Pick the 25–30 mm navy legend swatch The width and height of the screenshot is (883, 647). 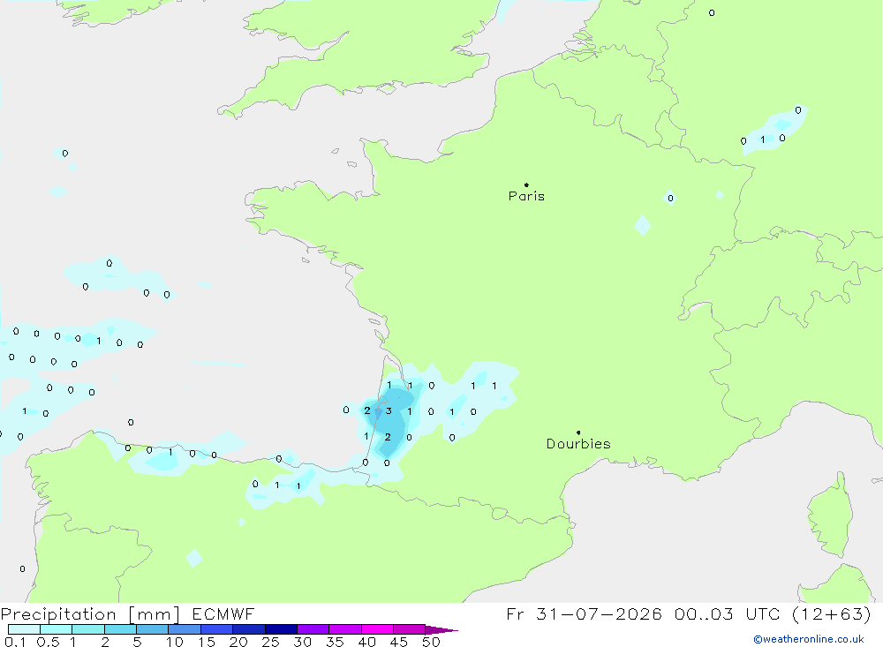tap(281, 629)
